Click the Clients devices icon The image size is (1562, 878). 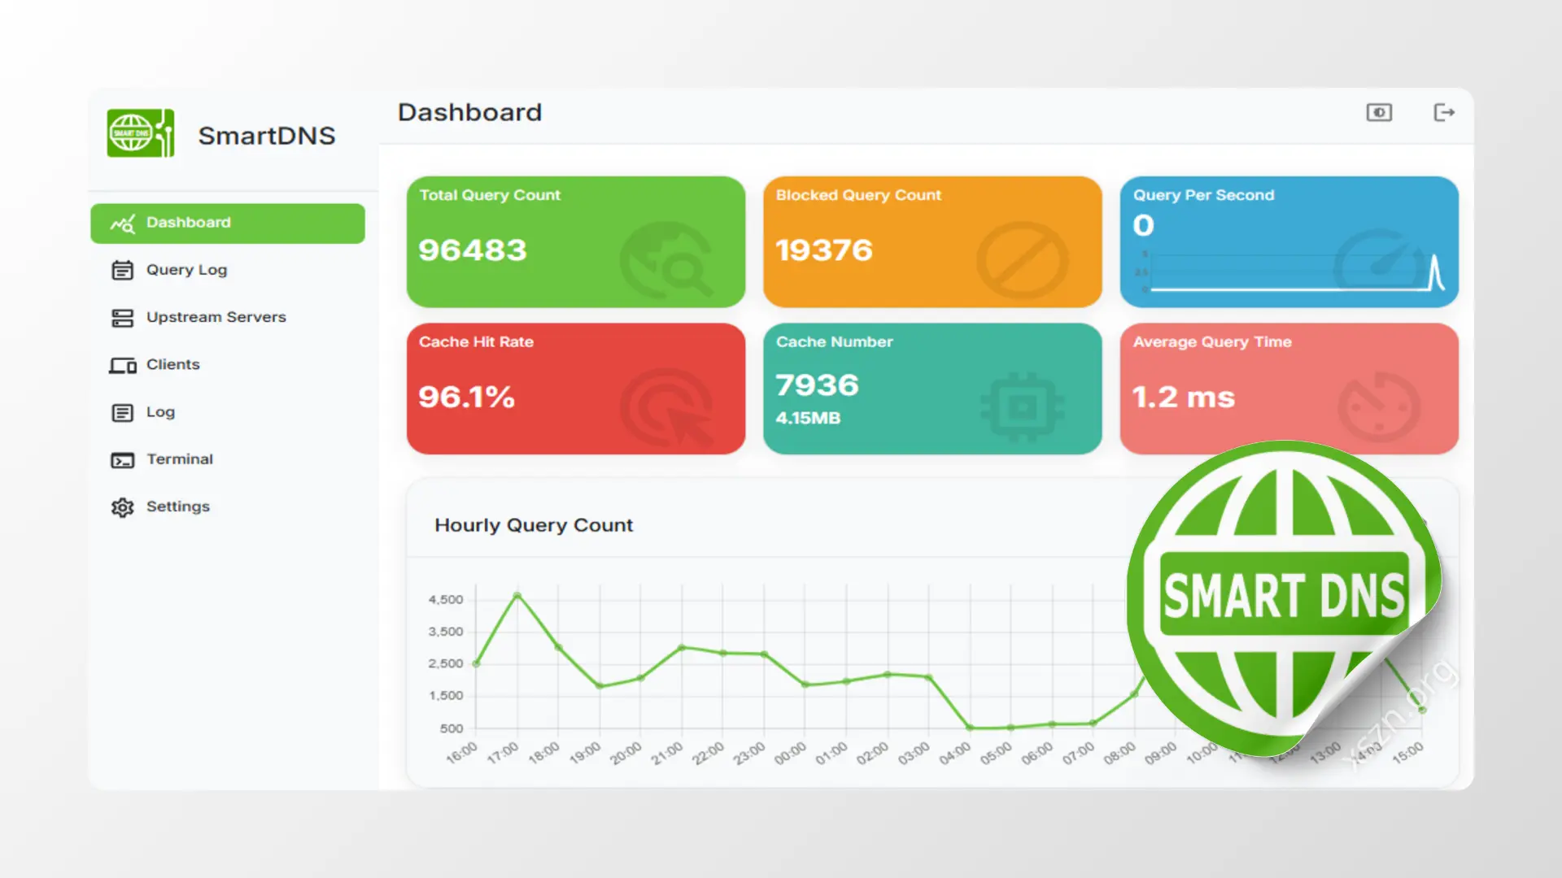pyautogui.click(x=122, y=366)
